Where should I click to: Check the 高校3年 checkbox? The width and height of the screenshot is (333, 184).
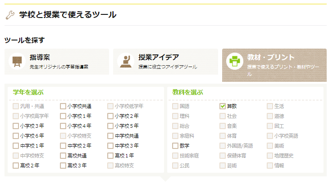click(63, 166)
